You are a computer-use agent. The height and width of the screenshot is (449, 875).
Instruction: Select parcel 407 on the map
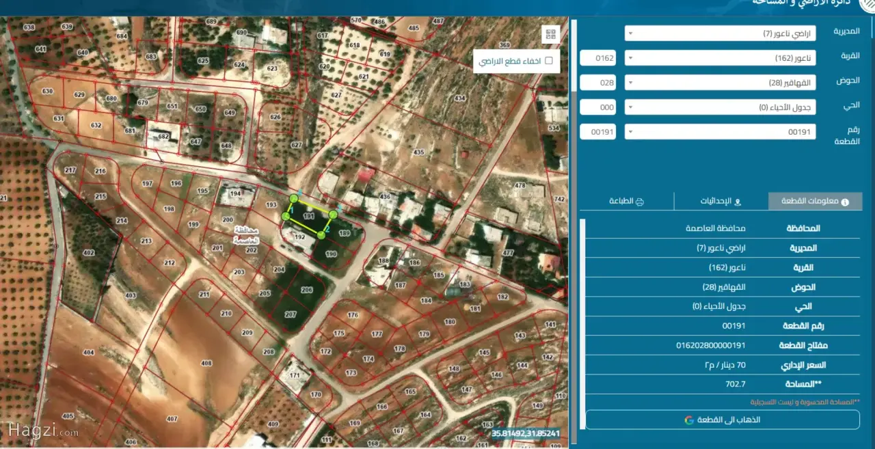[x=172, y=419]
